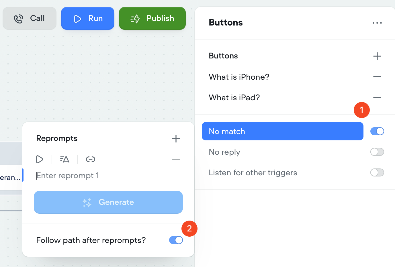The image size is (395, 267).
Task: Click the text formatting icon in Reprompts
Action: point(65,159)
